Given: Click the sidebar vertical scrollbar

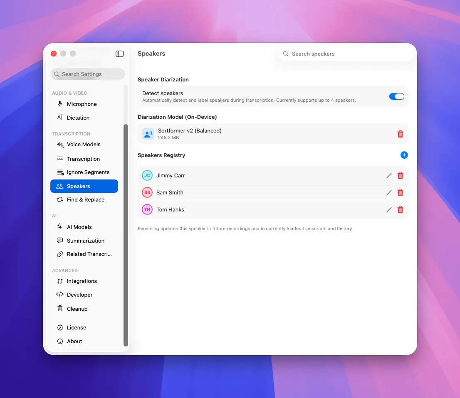Looking at the screenshot, I should pyautogui.click(x=126, y=235).
